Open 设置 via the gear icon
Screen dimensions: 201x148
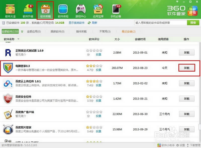tap(178, 145)
